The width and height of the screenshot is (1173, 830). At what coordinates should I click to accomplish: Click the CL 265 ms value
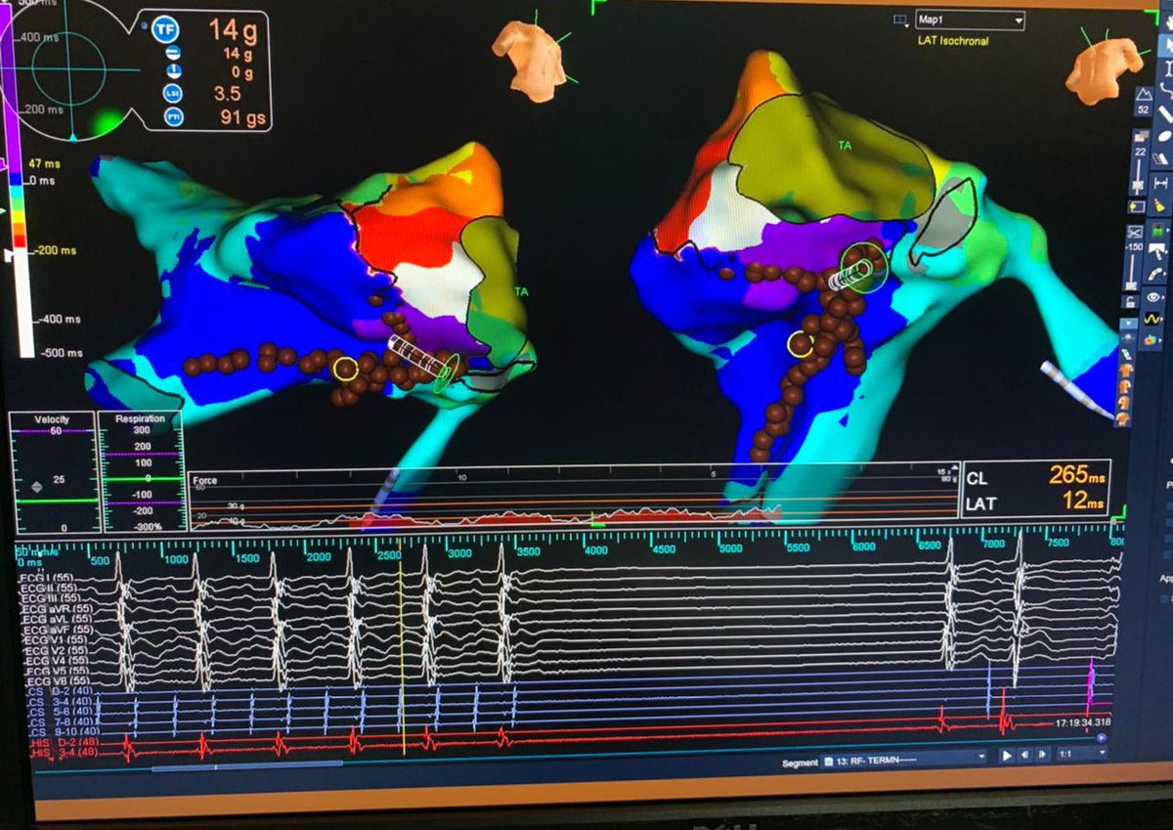click(1076, 476)
